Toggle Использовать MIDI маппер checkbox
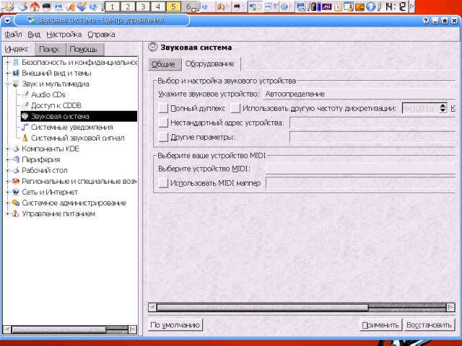 coord(162,183)
